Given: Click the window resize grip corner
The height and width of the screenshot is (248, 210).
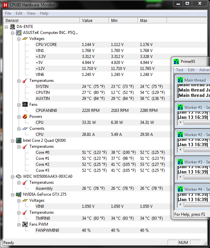Looking at the screenshot, I should coord(205,243).
